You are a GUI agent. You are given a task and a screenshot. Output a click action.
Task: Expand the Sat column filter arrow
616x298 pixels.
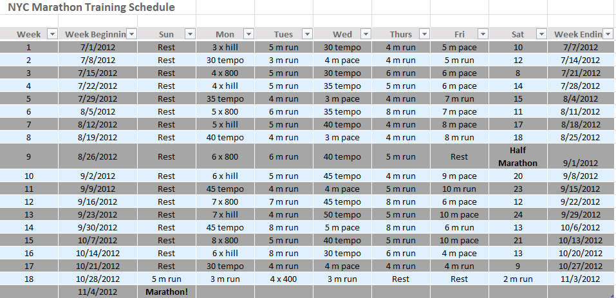tap(541, 34)
